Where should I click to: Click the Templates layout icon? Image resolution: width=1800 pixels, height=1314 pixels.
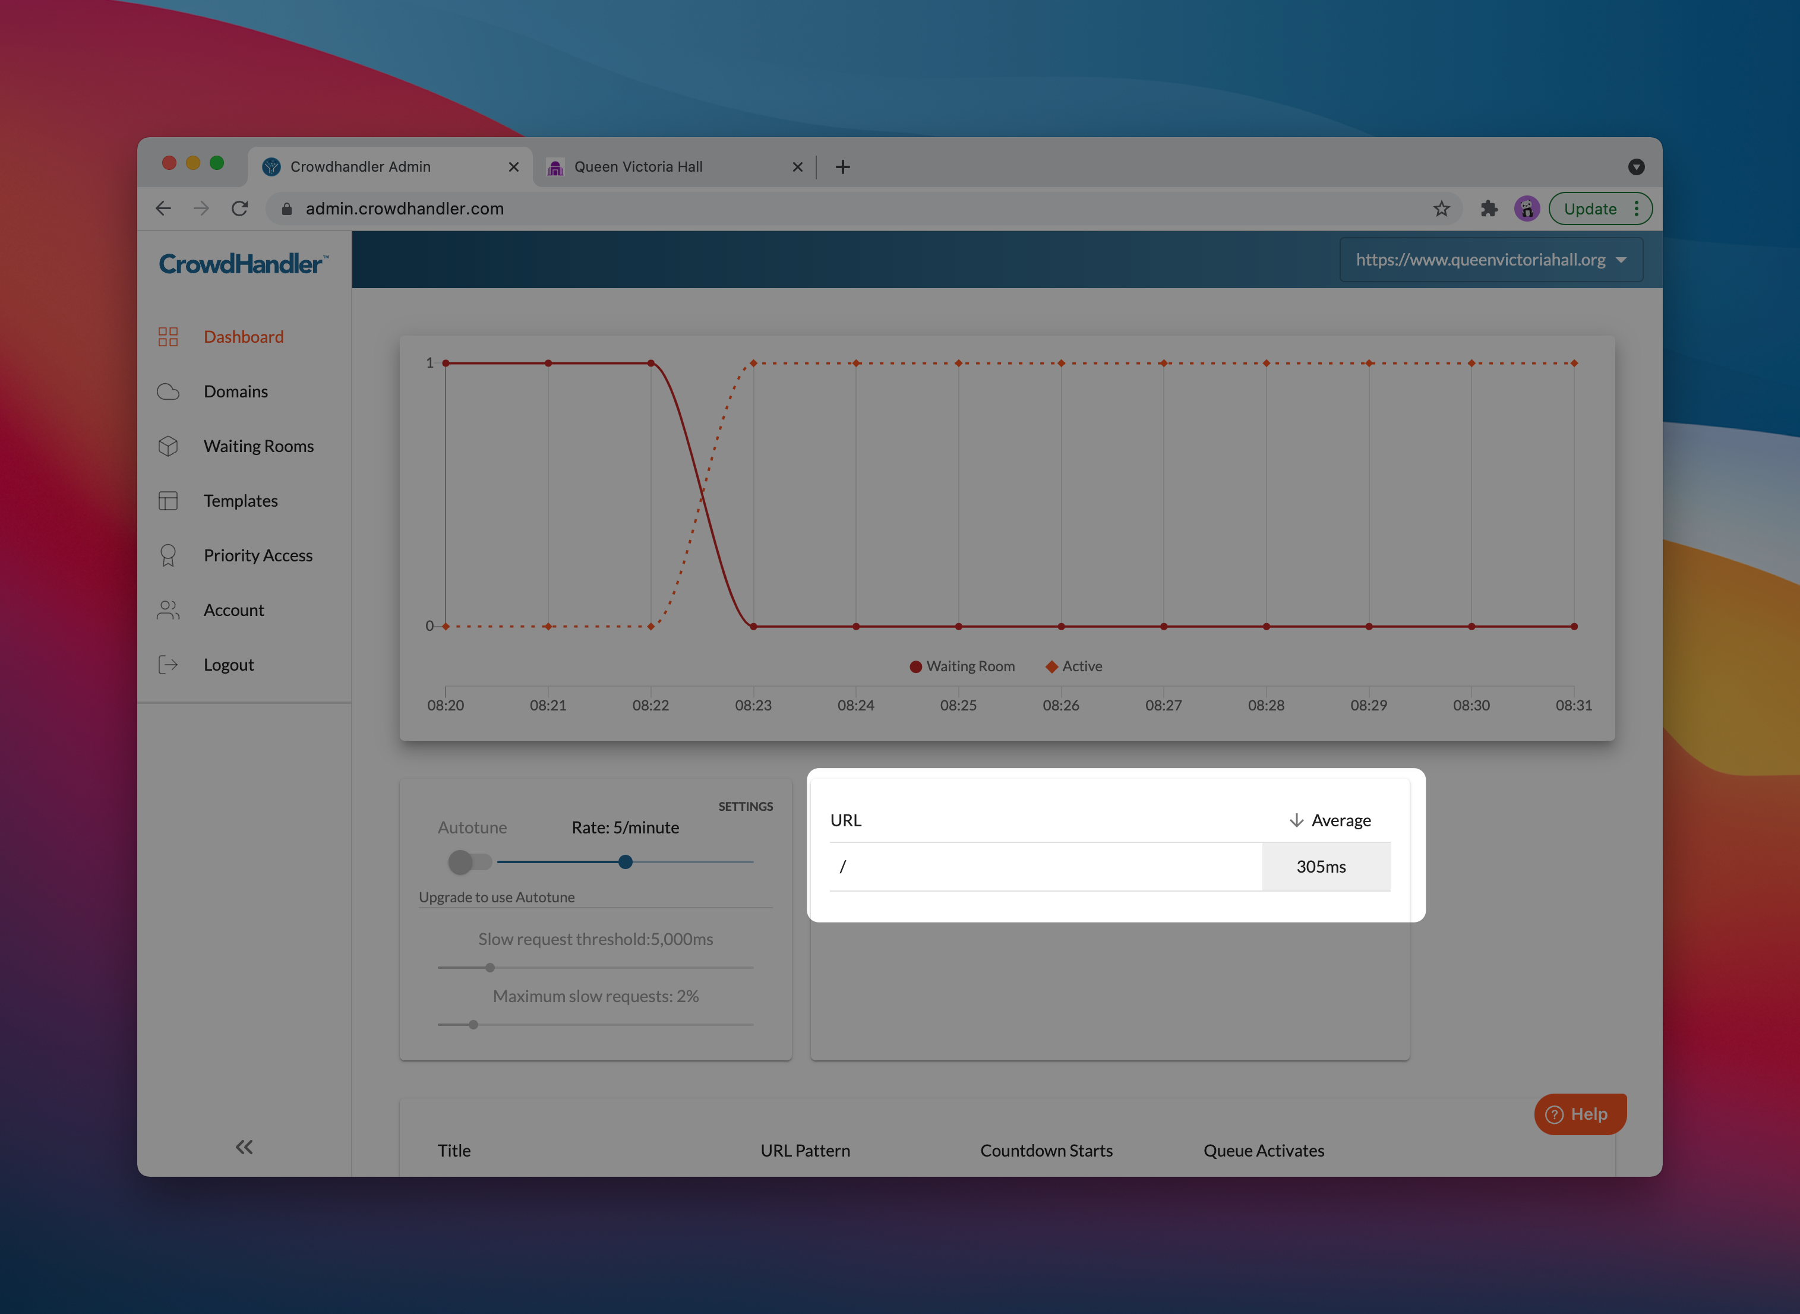[x=168, y=501]
